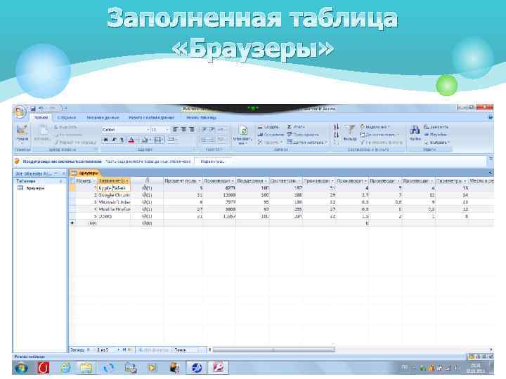Viewport: 506px width, 379px height.
Task: Open the Selection filter dropdown
Action: pos(375,127)
